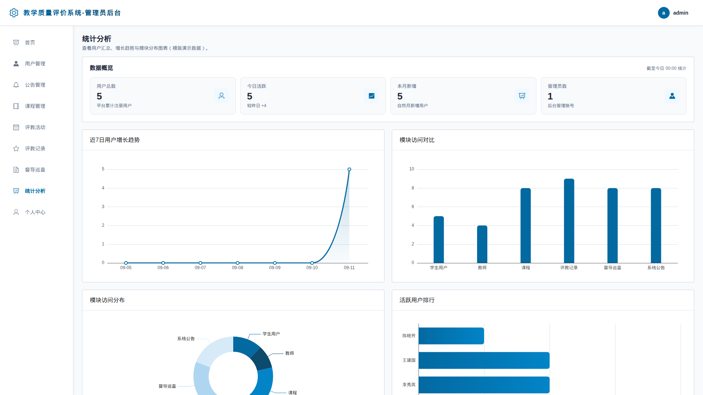Image resolution: width=703 pixels, height=395 pixels.
Task: Click the admin avatar circle
Action: (663, 13)
